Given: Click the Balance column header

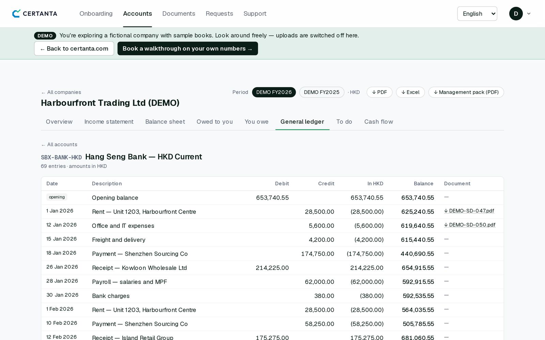Looking at the screenshot, I should coord(423,184).
